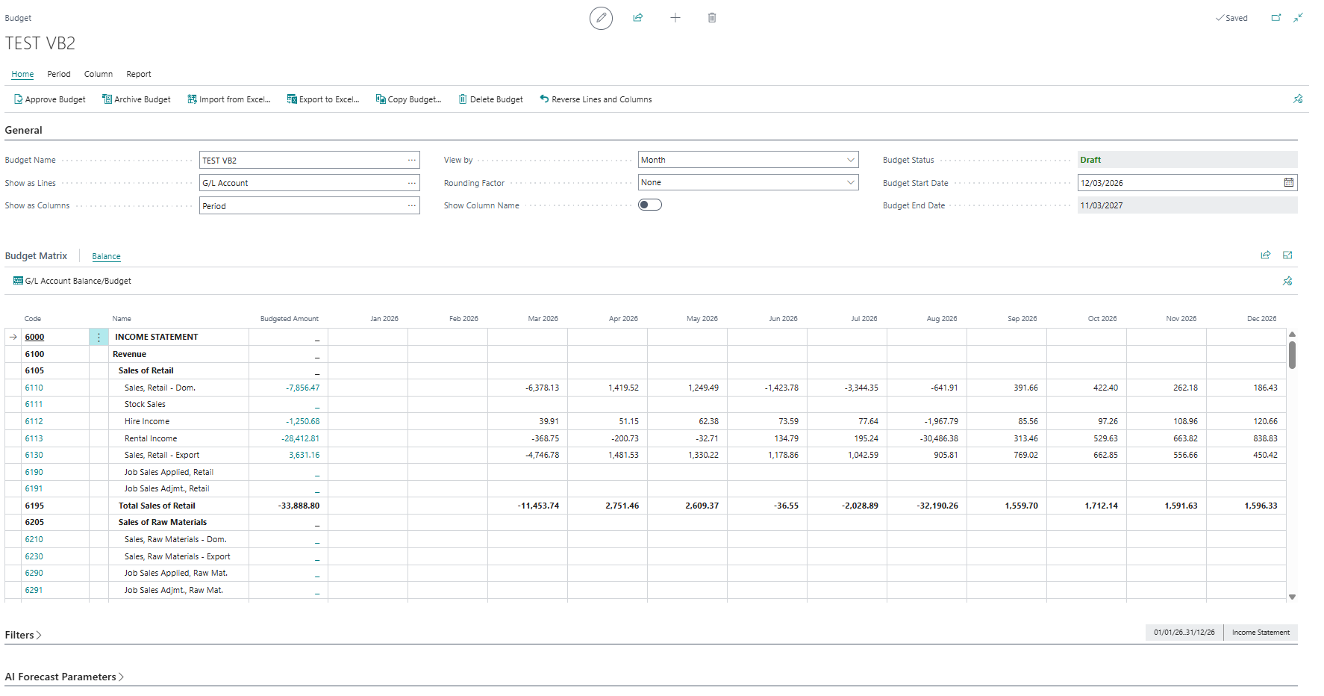This screenshot has width=1324, height=696.
Task: Open the Report tab
Action: (139, 75)
